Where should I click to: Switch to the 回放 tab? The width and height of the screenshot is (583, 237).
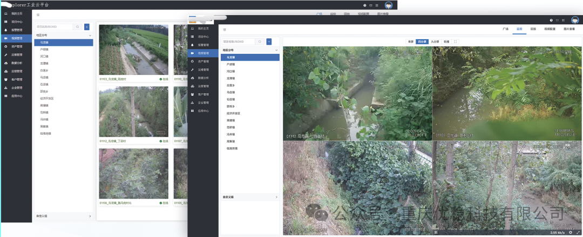click(x=533, y=29)
